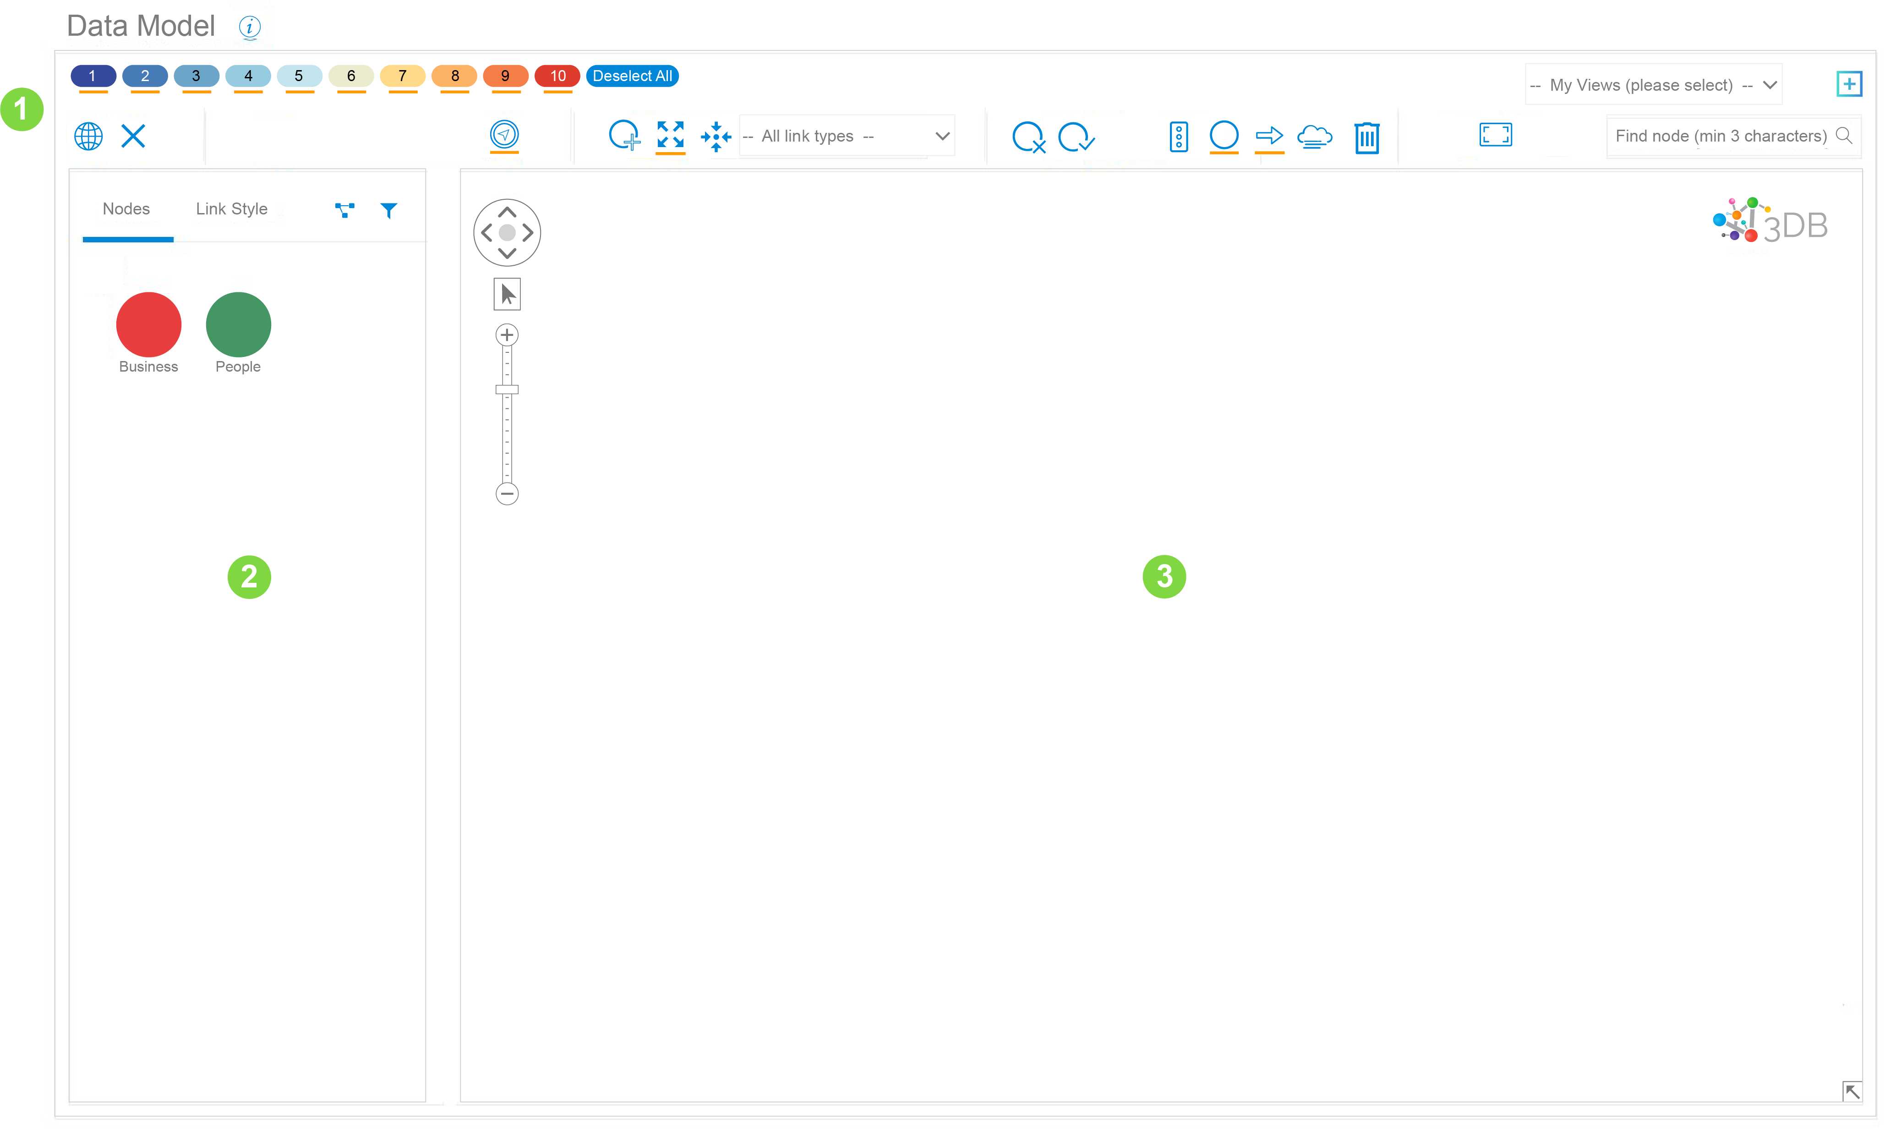Click the trash bin delete icon
The height and width of the screenshot is (1129, 1896).
[x=1366, y=138]
